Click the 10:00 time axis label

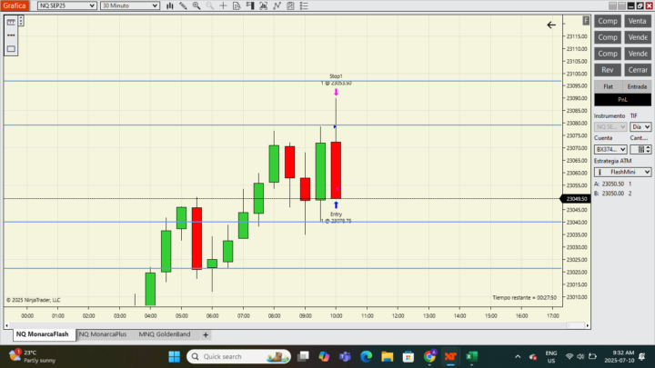coord(336,316)
